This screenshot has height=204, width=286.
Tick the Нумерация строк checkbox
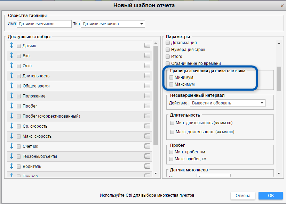168,50
